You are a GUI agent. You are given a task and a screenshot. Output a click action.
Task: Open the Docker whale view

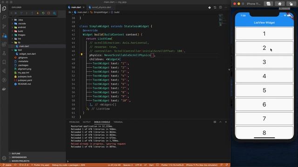tap(4, 89)
